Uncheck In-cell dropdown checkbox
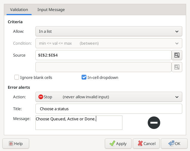The width and height of the screenshot is (190, 151). point(84,77)
